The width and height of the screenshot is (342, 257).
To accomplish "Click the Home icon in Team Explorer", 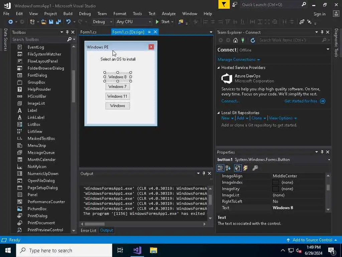I will (x=235, y=40).
